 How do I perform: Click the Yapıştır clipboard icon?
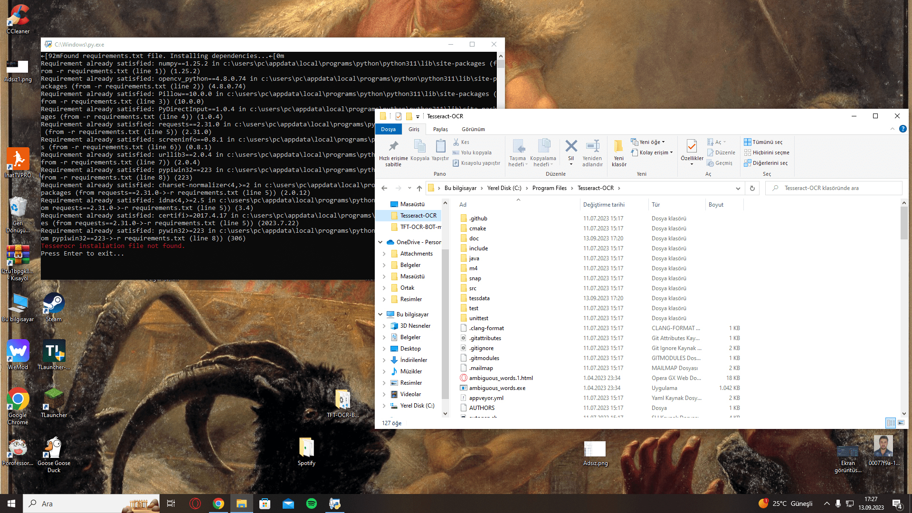click(440, 146)
